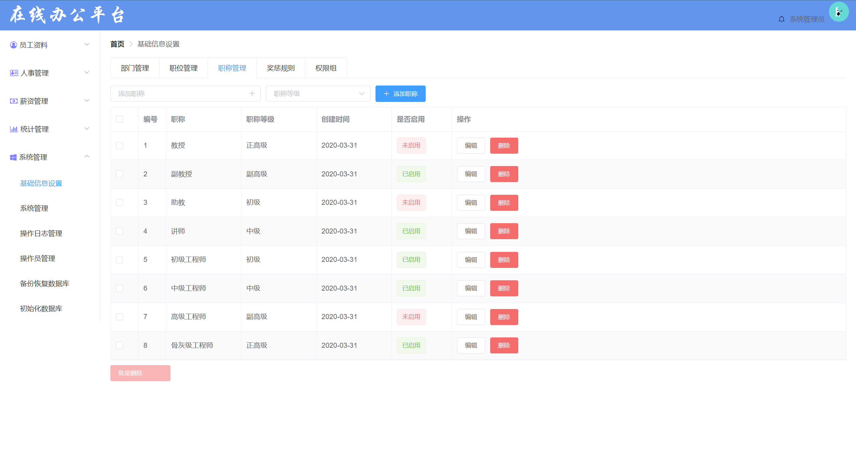Screen dimensions: 856x459
Task: Switch to the 奖惩规则 tab
Action: [281, 68]
